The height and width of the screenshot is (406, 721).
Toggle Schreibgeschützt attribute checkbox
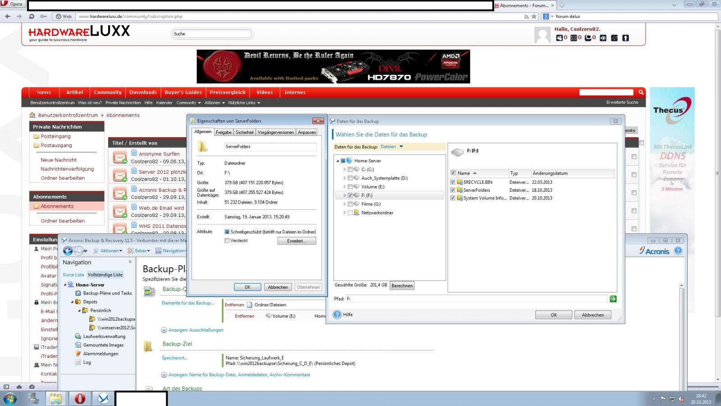(x=227, y=232)
